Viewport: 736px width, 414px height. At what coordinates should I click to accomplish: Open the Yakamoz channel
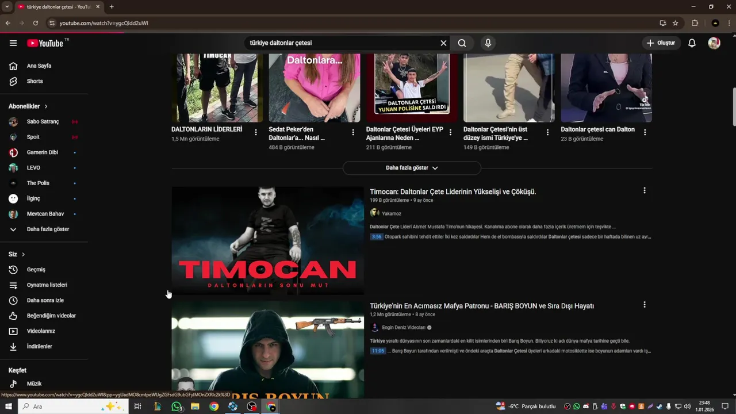(x=392, y=213)
